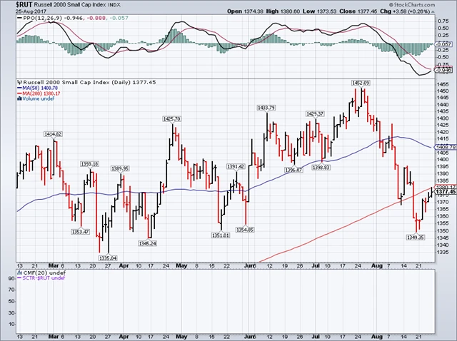Click the 1414.82 price label
The width and height of the screenshot is (457, 341).
point(53,134)
